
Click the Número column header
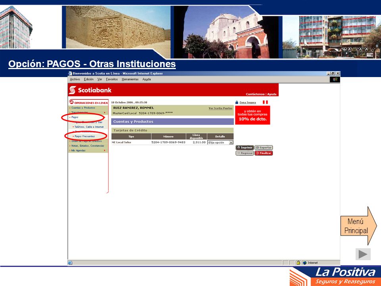tap(168, 136)
